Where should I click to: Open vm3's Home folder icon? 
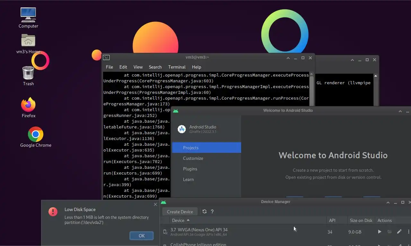point(28,41)
